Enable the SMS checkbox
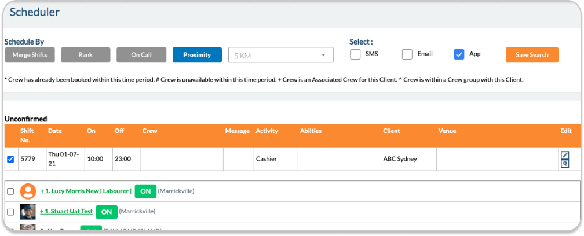The width and height of the screenshot is (584, 236). point(355,54)
